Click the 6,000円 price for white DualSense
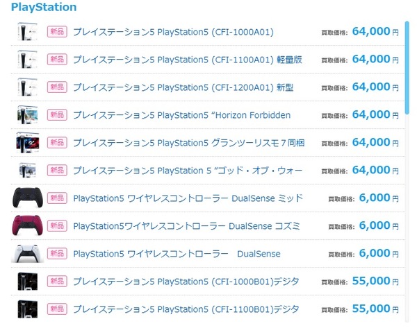The image size is (417, 328). point(379,253)
